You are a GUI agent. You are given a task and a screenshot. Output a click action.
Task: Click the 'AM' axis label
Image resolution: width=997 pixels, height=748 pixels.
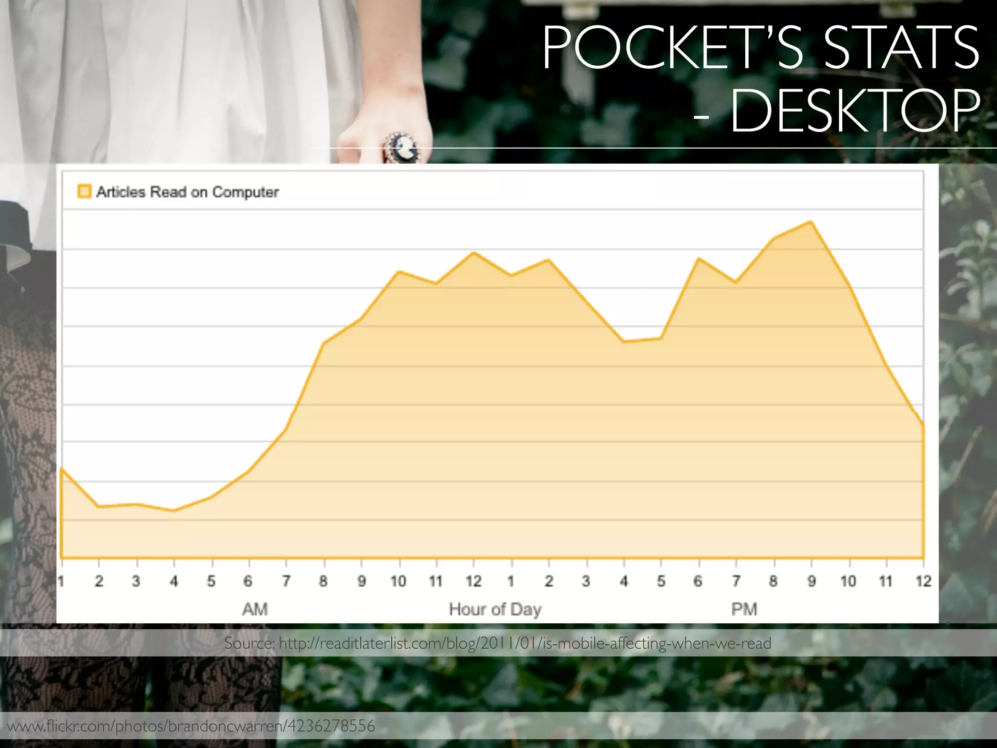coord(255,609)
